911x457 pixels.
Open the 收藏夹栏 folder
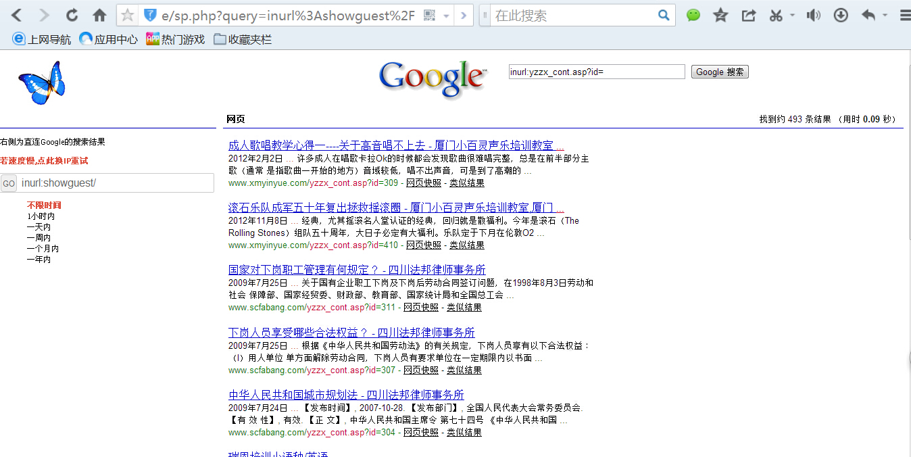tap(243, 39)
